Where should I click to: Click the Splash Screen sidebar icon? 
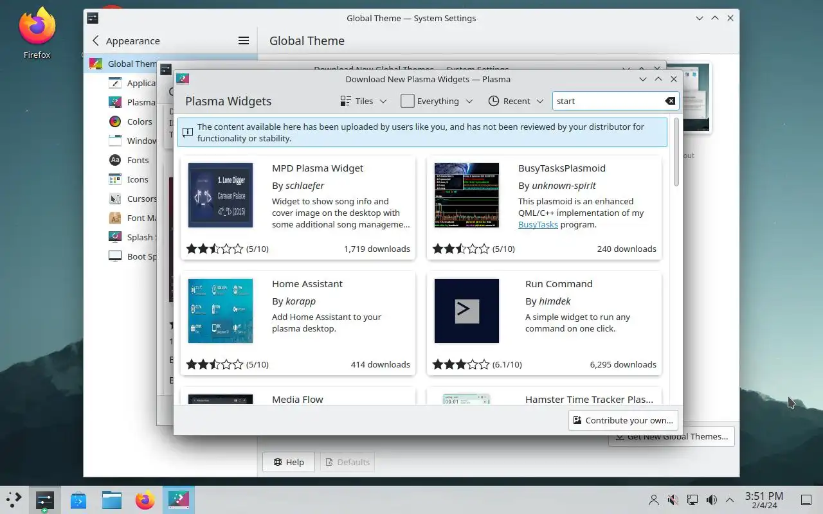click(x=115, y=237)
